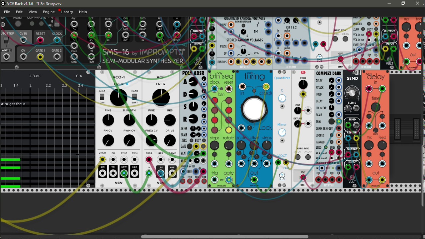The height and width of the screenshot is (239, 425).
Task: Toggle the small switch beside SEND's BLEND knob
Action: point(356,109)
